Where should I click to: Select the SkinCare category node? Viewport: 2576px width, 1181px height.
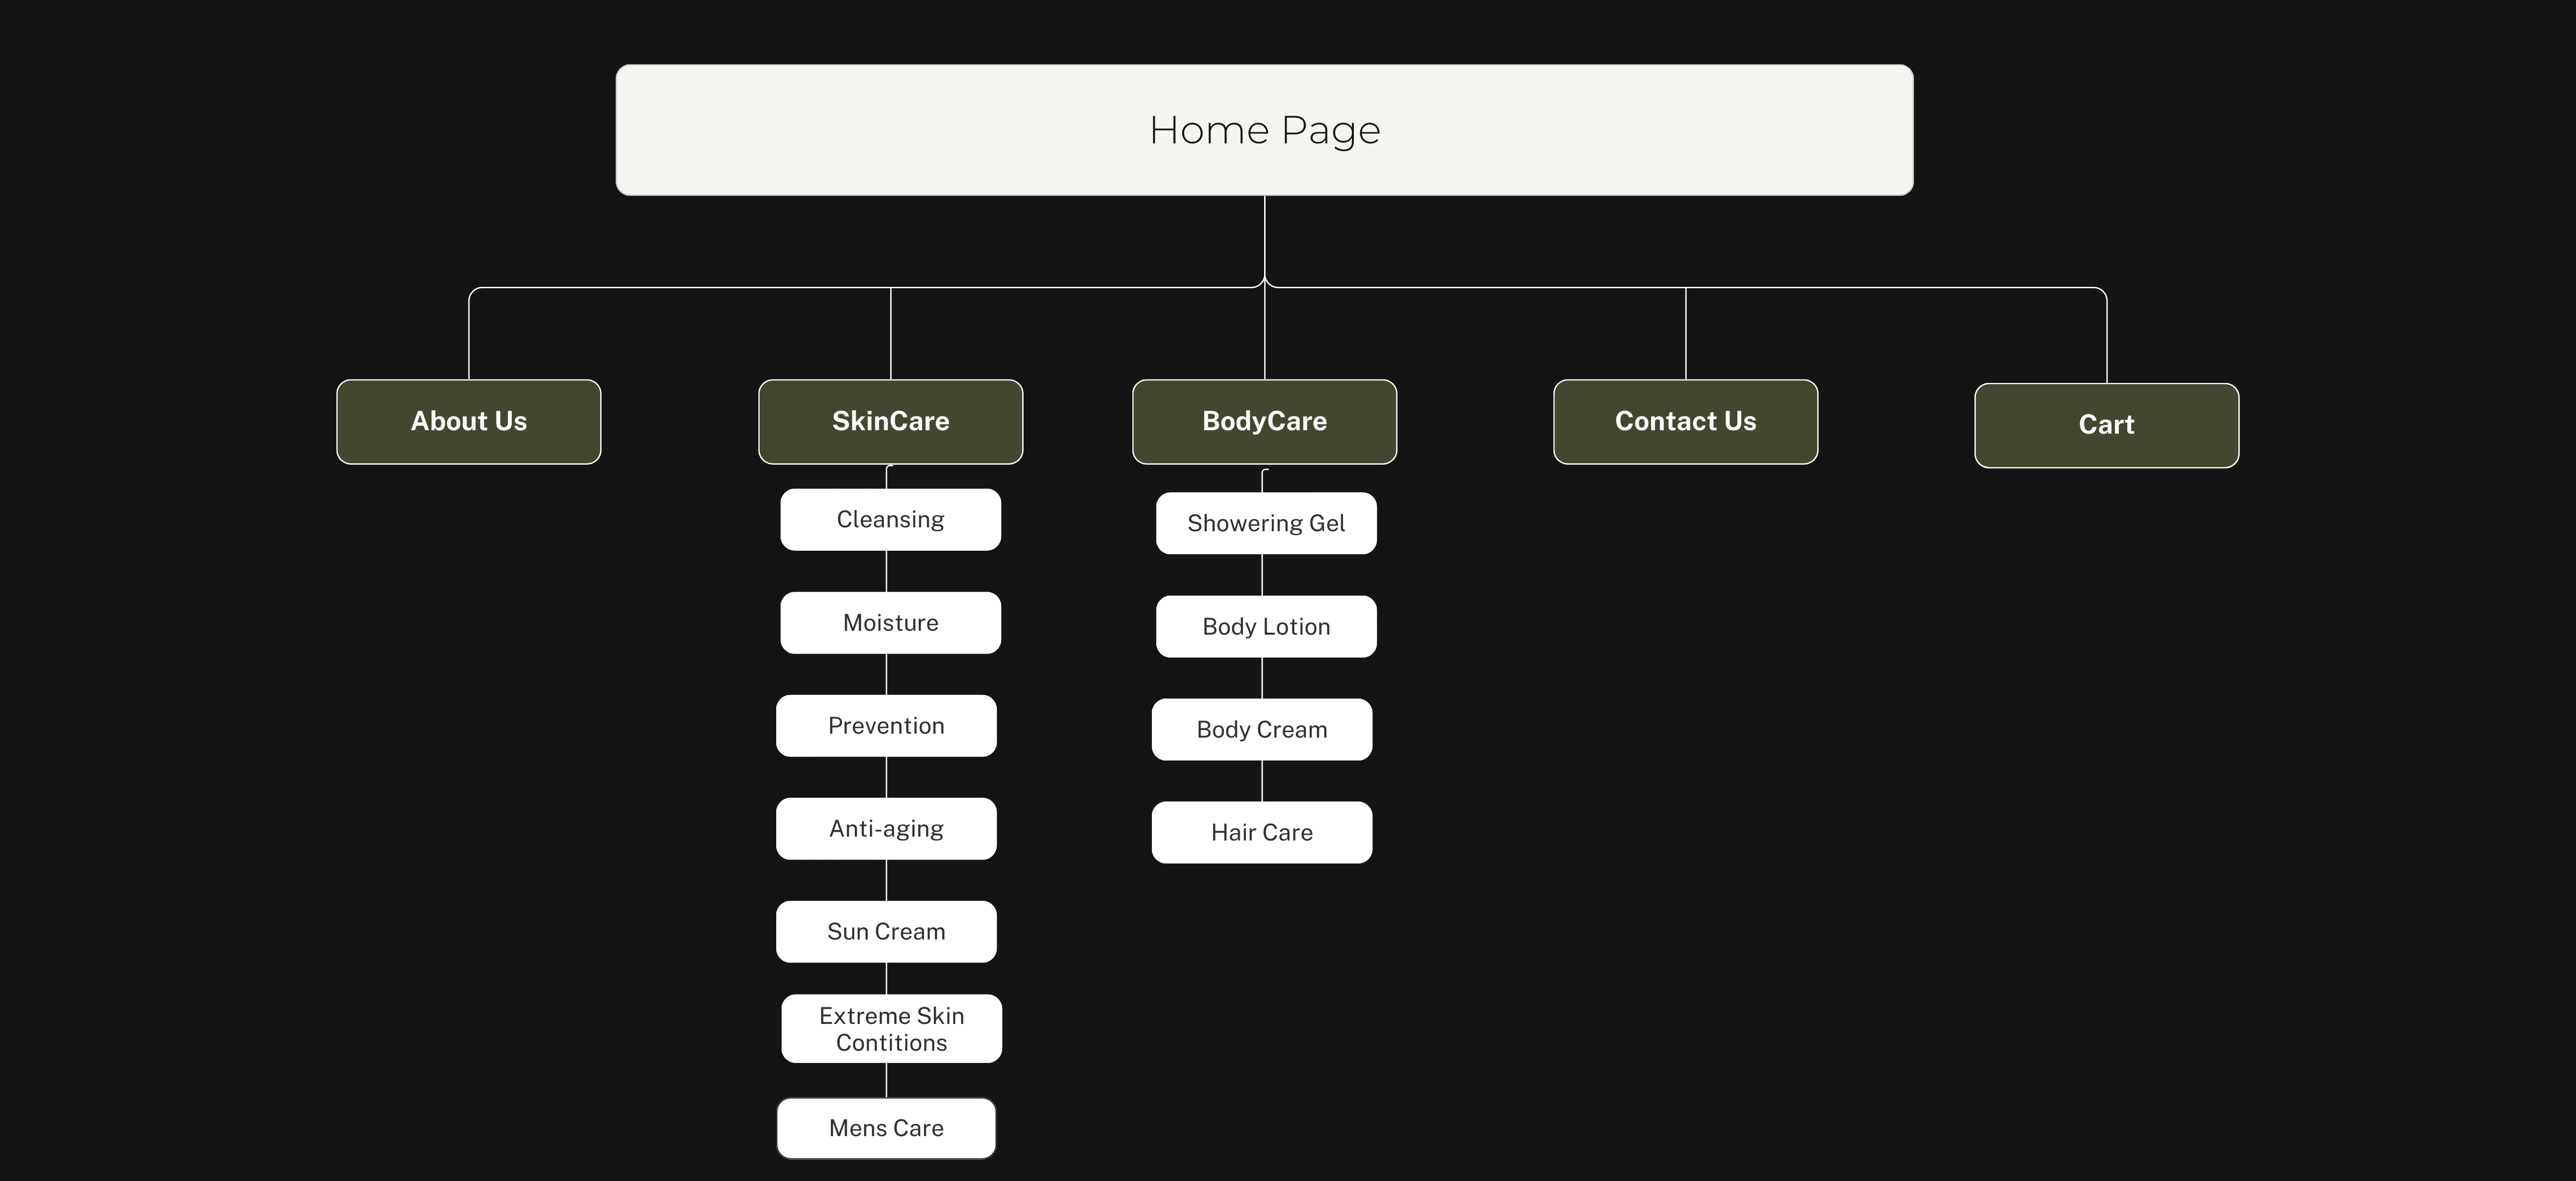click(890, 421)
